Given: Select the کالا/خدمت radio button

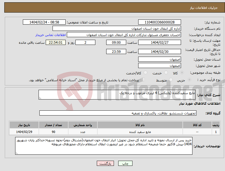Looking at the screenshot, I should pos(146,73).
